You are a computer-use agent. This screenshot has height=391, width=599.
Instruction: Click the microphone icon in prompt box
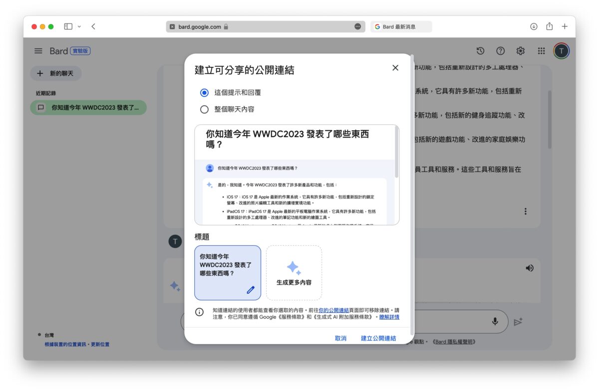pos(495,322)
